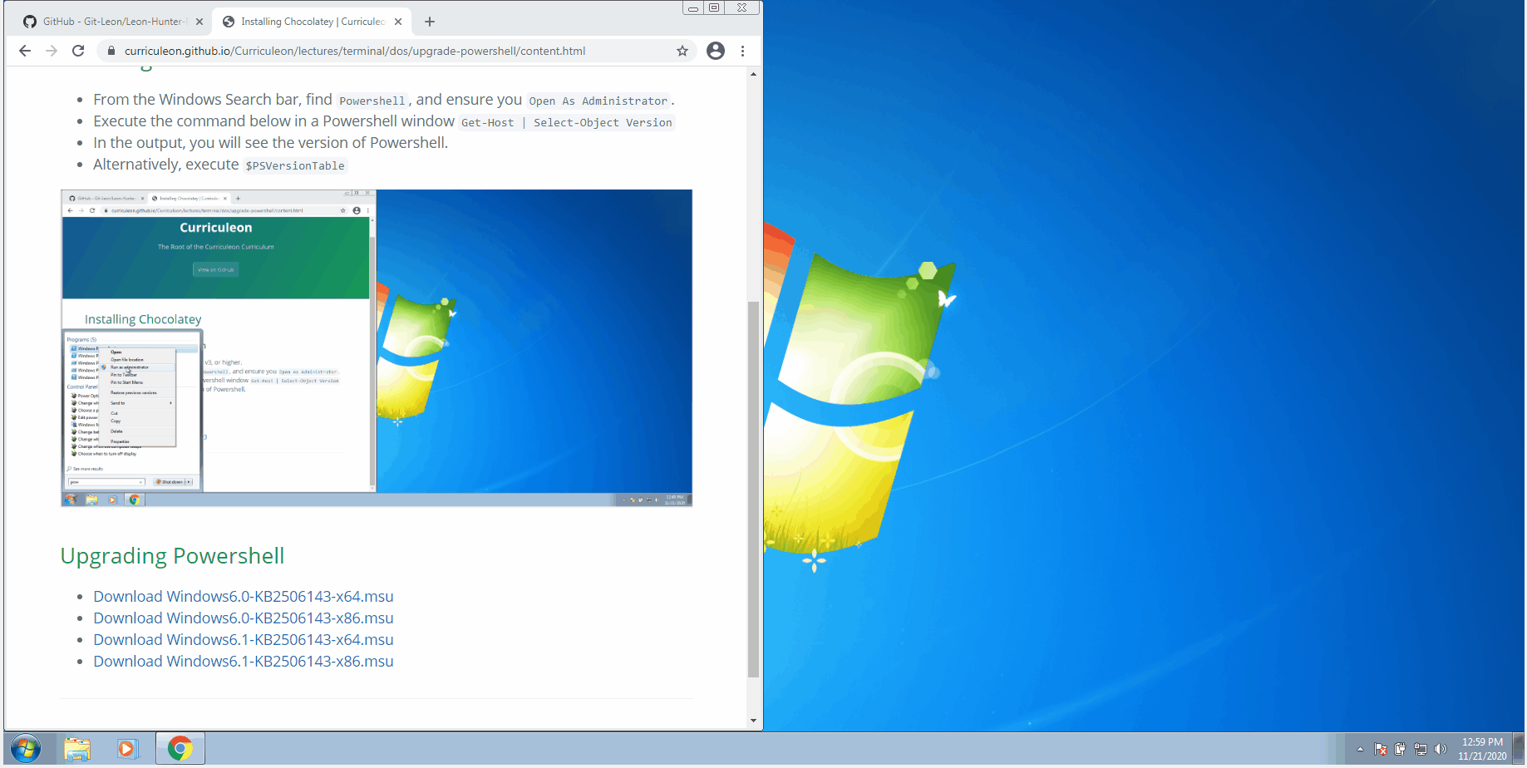Click the page scrollbar down arrow
Image resolution: width=1527 pixels, height=768 pixels.
(x=753, y=721)
